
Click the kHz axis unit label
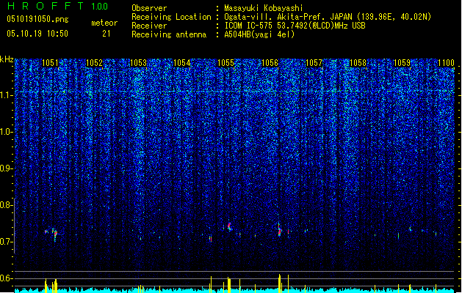tap(7, 59)
